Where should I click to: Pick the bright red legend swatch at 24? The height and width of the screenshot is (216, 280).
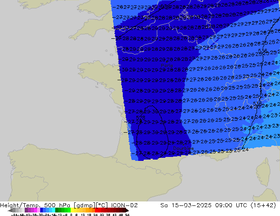pyautogui.click(x=97, y=210)
